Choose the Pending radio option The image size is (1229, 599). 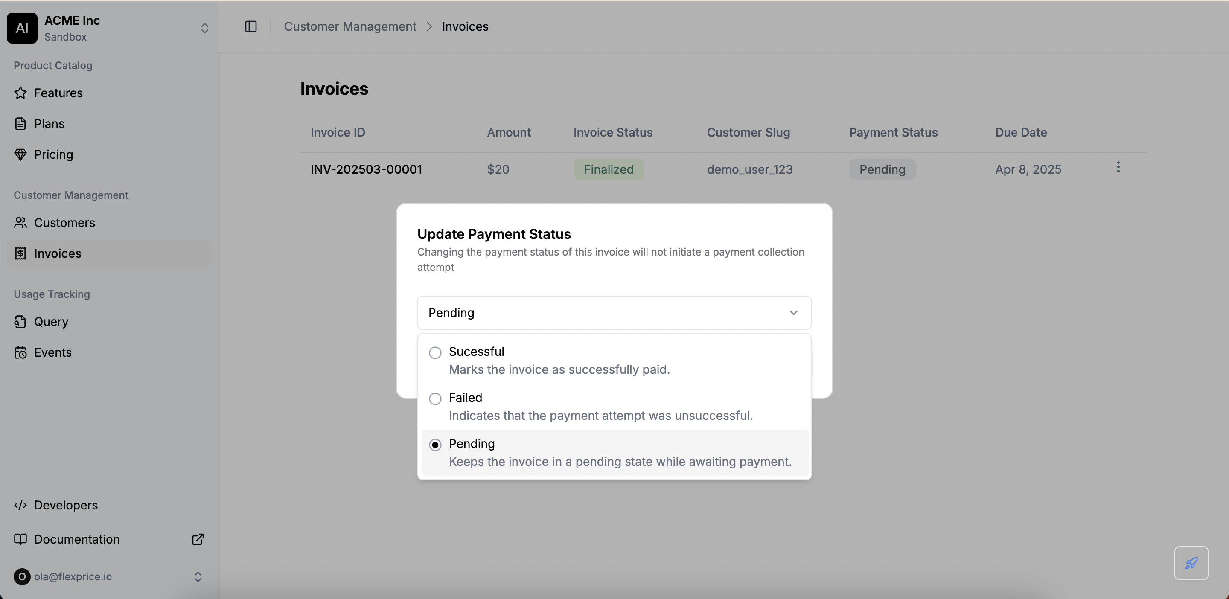tap(435, 445)
